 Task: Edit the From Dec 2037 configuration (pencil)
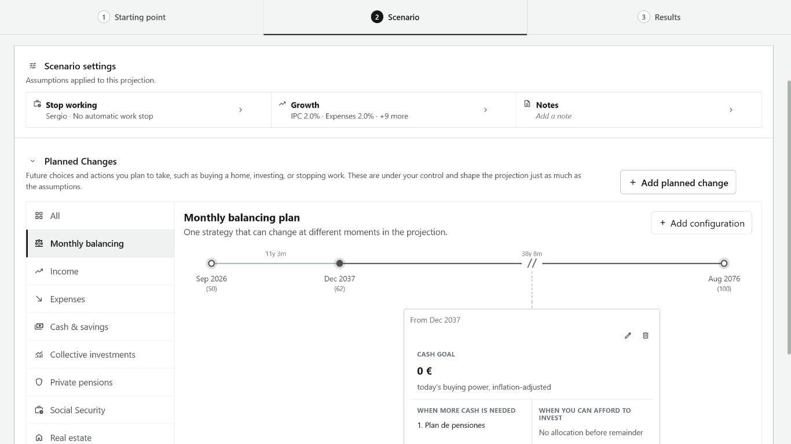[x=628, y=335]
